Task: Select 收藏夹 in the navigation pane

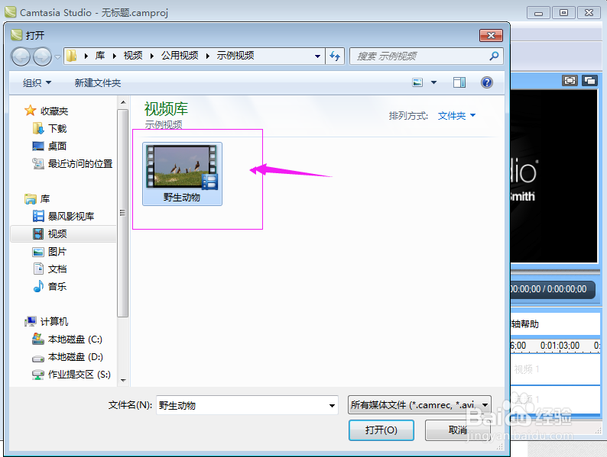Action: (x=47, y=111)
